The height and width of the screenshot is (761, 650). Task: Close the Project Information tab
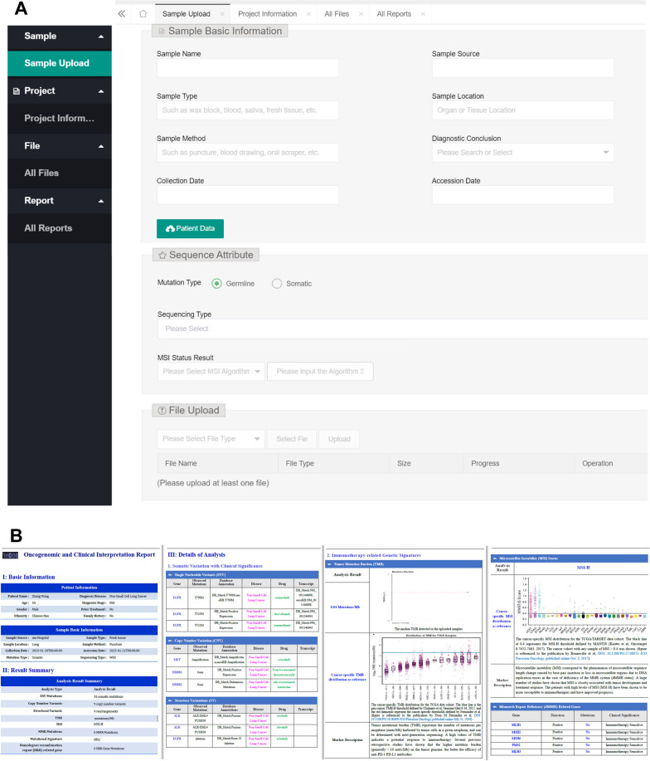pos(308,14)
